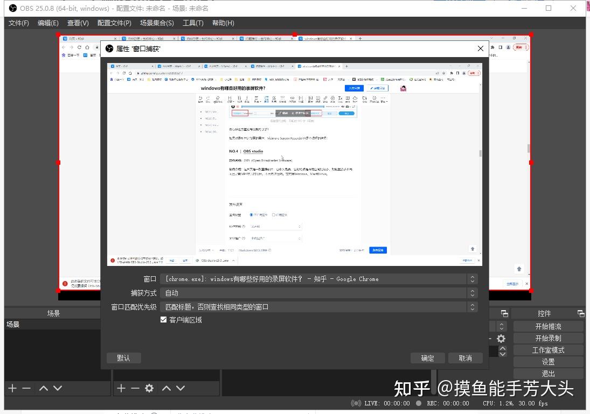
Task: Confirm with the 确定 button
Action: 427,358
